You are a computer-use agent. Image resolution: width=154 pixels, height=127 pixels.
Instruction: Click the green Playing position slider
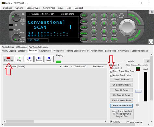tap(58, 62)
